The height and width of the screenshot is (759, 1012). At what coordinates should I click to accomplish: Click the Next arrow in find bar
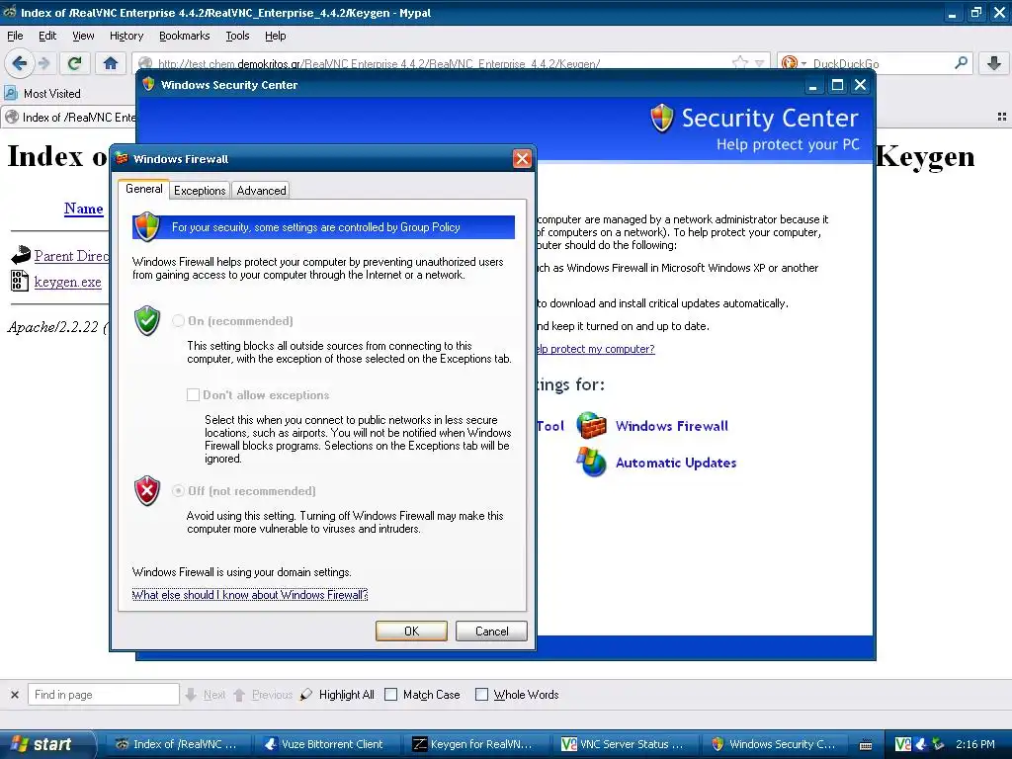[191, 695]
